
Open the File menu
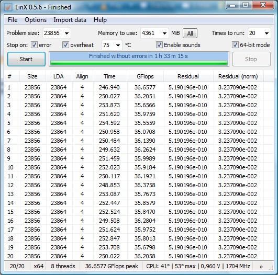tap(13, 20)
